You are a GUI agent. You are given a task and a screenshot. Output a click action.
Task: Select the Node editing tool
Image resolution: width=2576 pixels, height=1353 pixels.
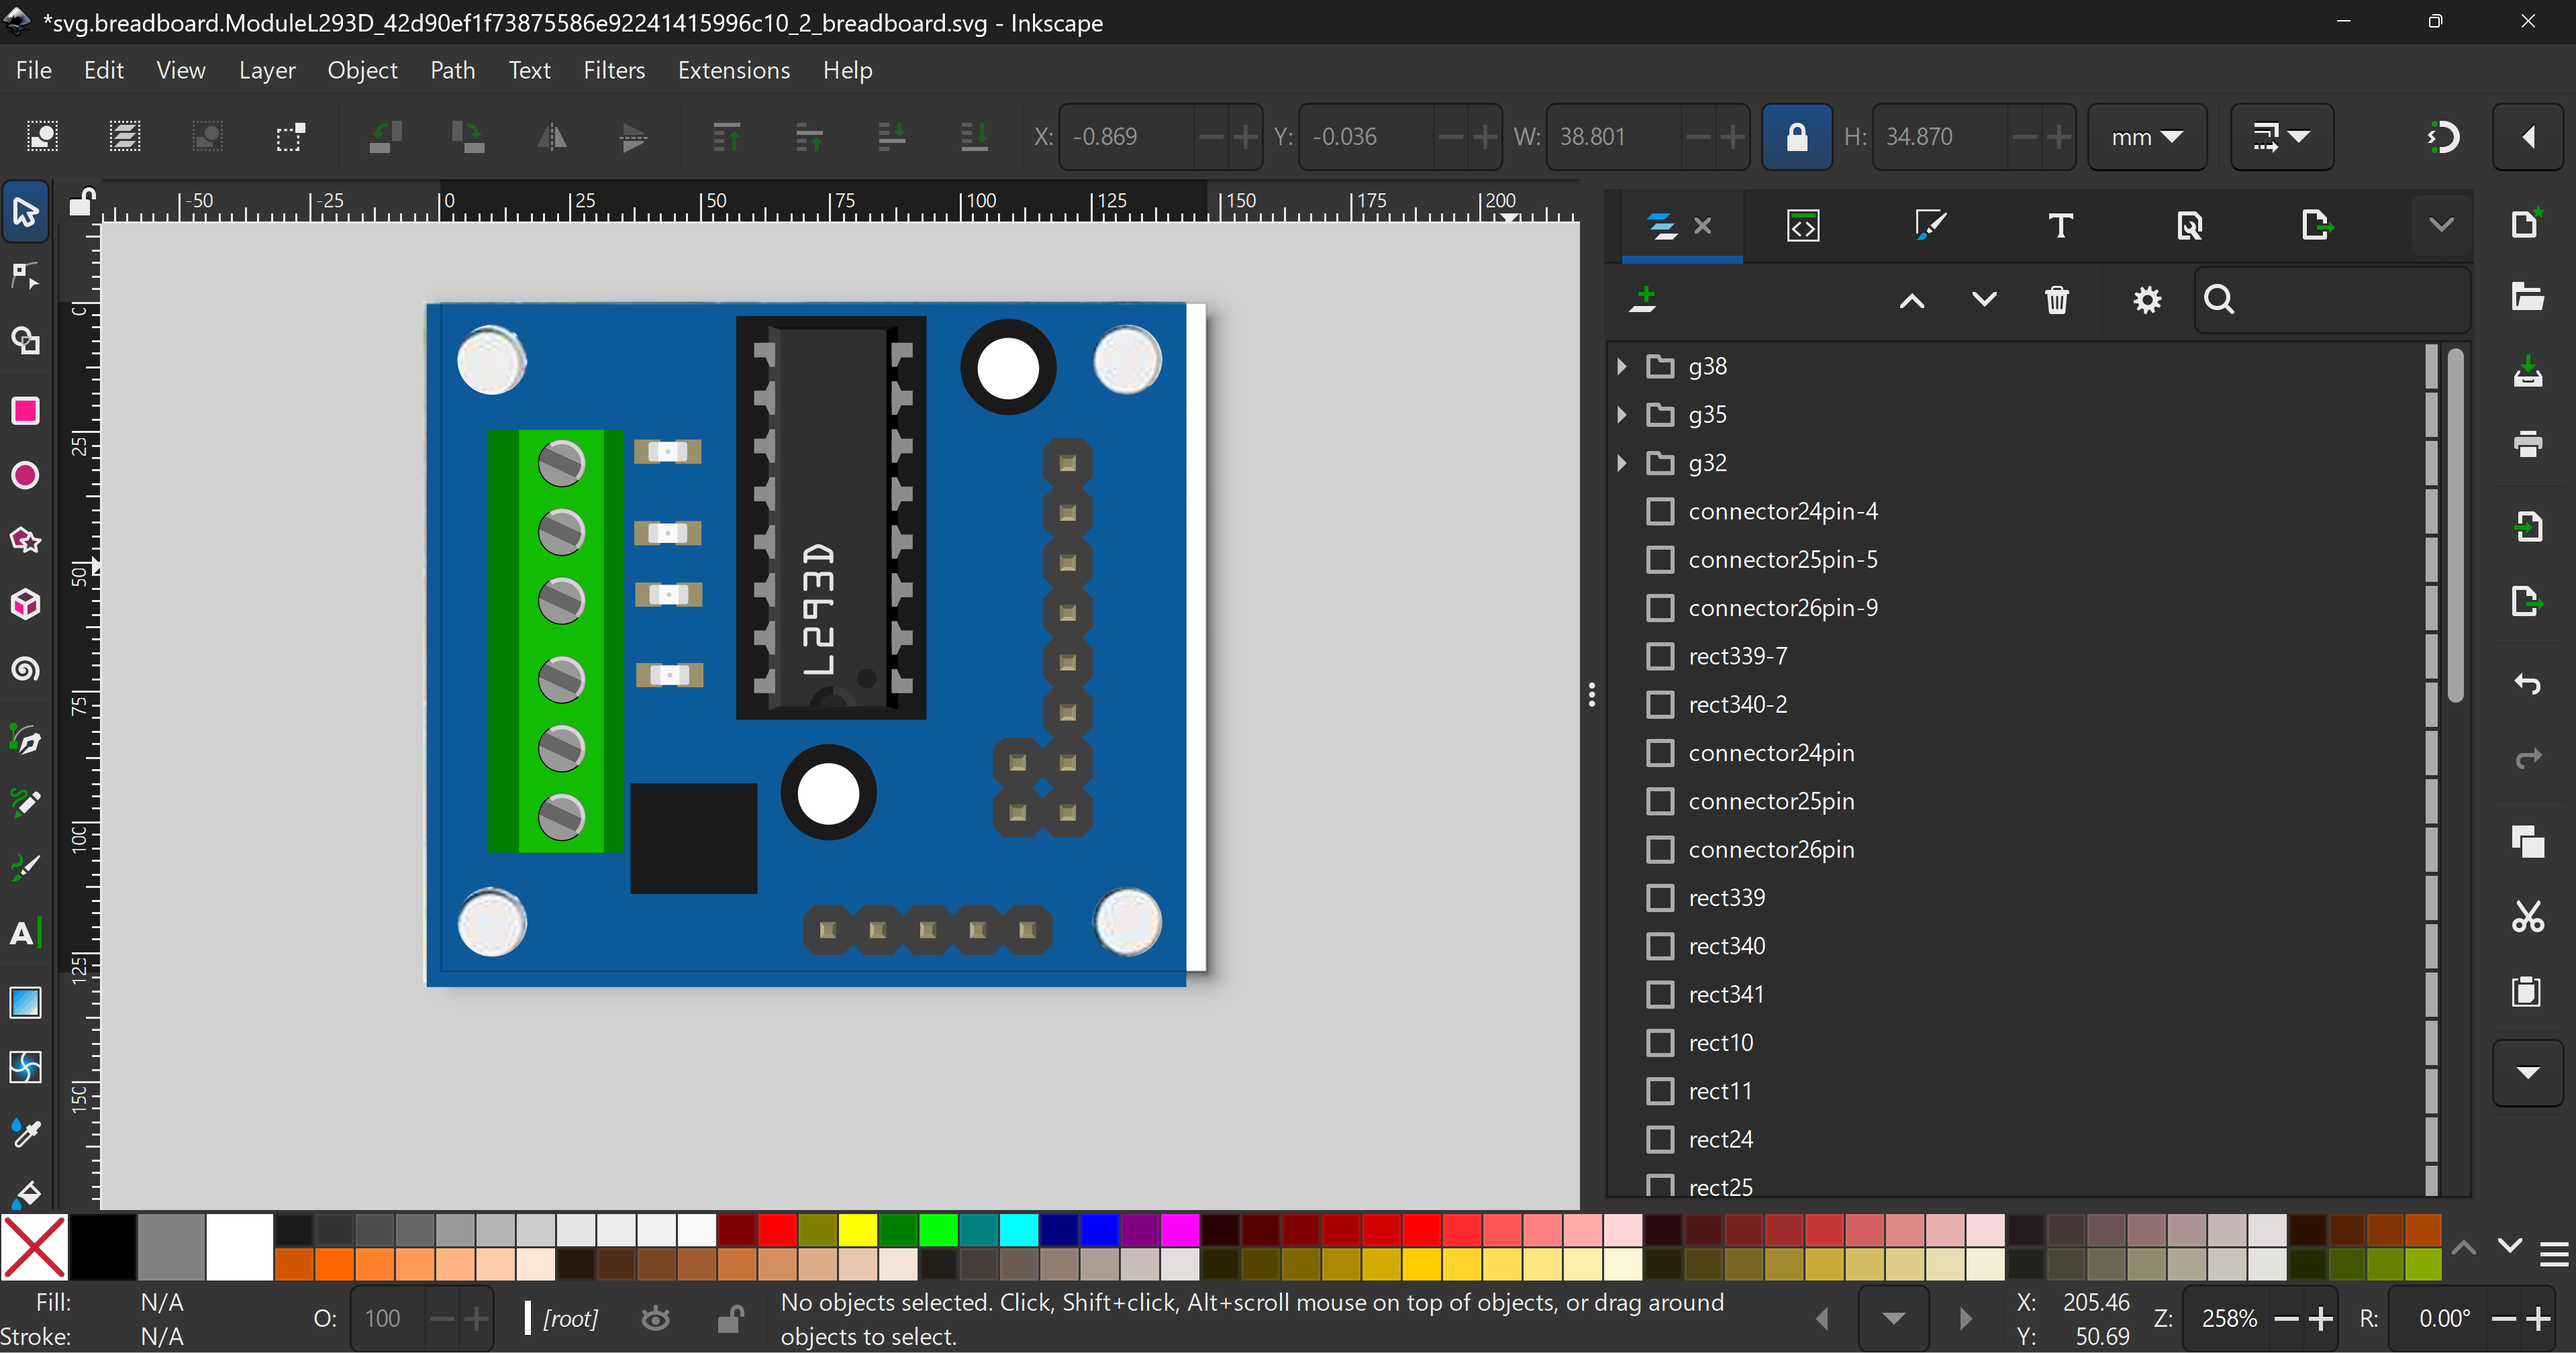pos(25,276)
